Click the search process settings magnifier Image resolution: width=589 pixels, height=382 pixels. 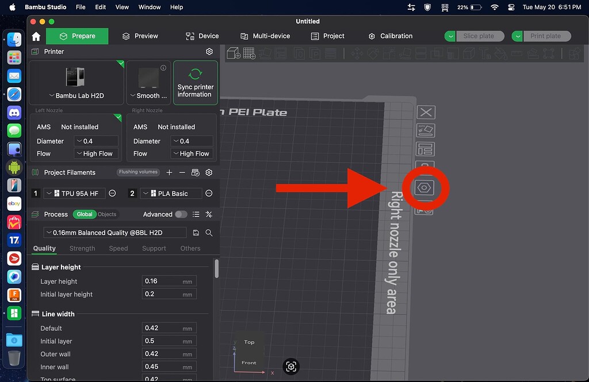pyautogui.click(x=209, y=233)
